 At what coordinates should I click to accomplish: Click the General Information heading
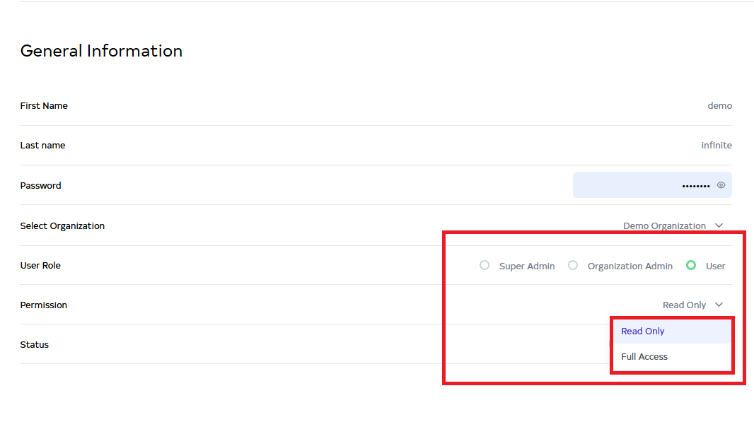[x=101, y=51]
